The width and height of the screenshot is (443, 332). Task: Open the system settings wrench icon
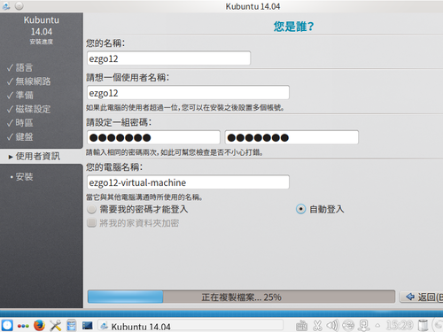(x=55, y=326)
